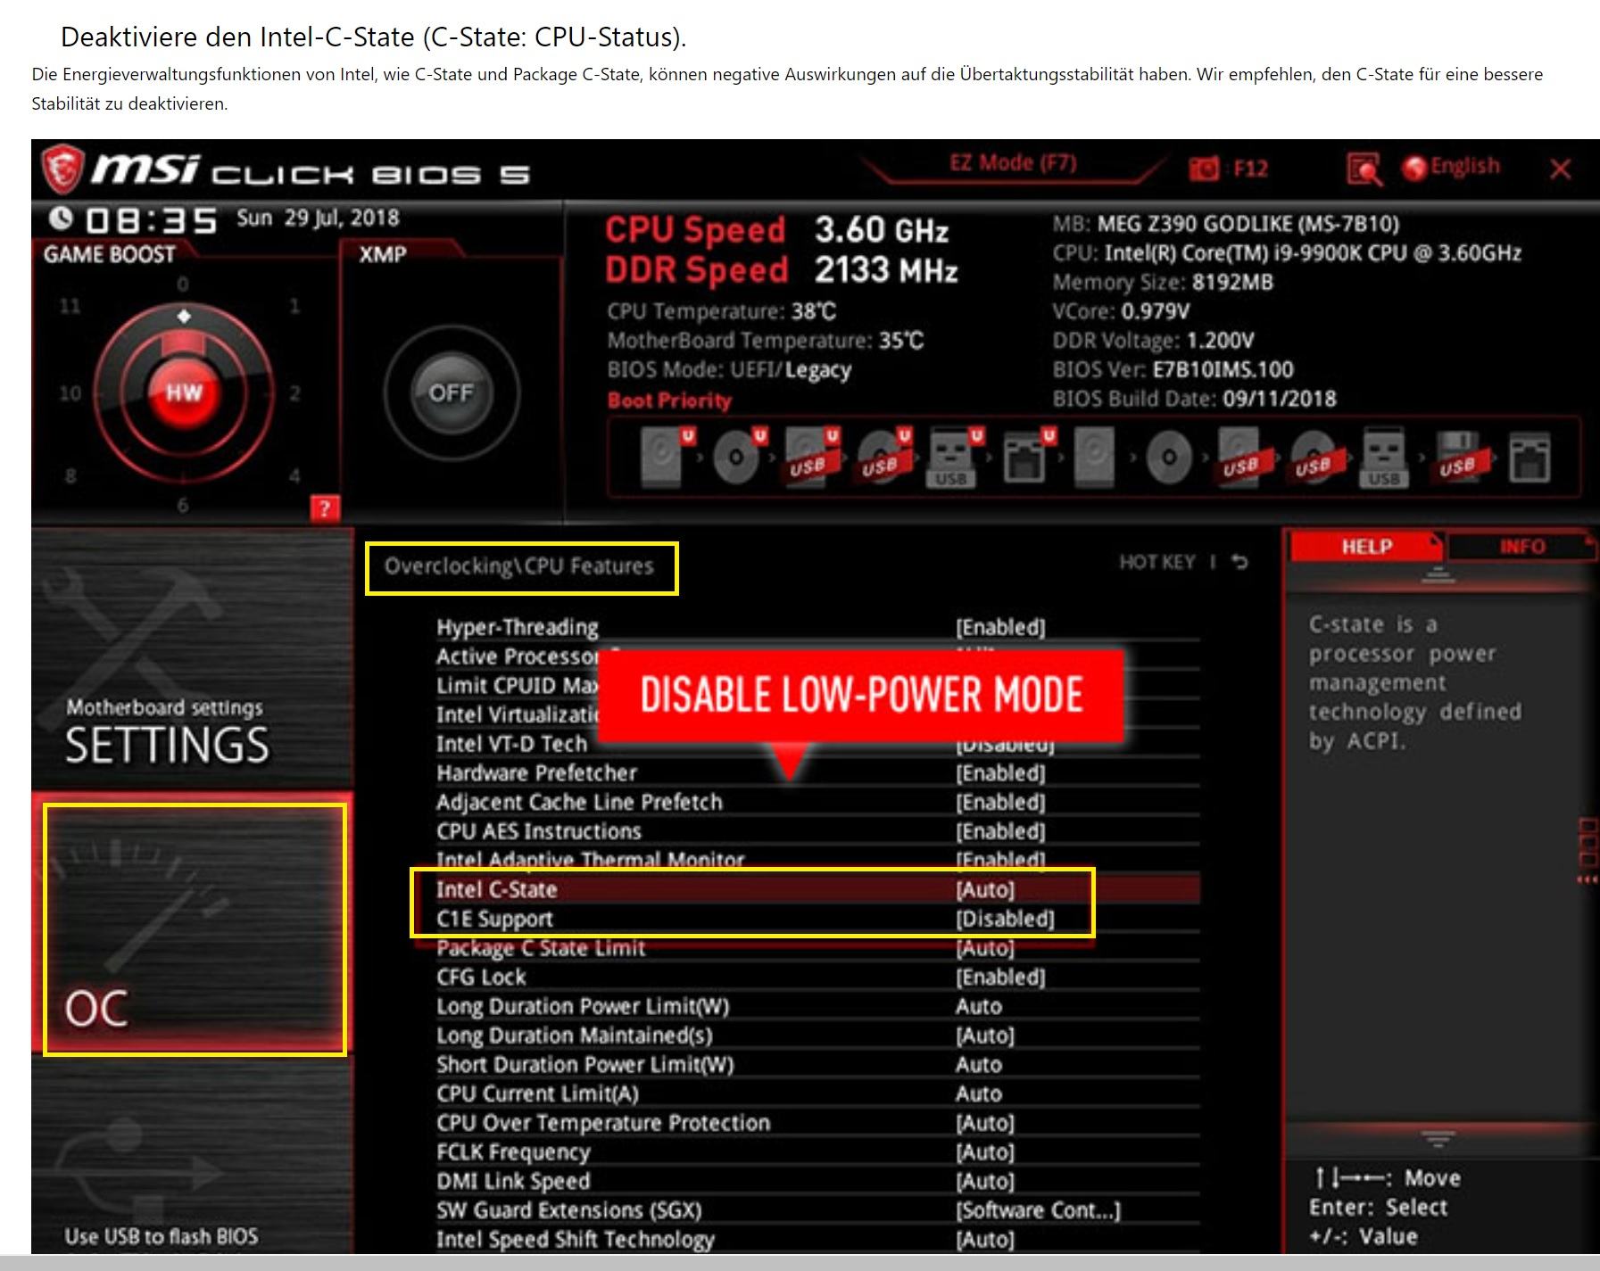Click the date Sun 29 Jul, 2018
Image resolution: width=1600 pixels, height=1271 pixels.
tap(318, 218)
